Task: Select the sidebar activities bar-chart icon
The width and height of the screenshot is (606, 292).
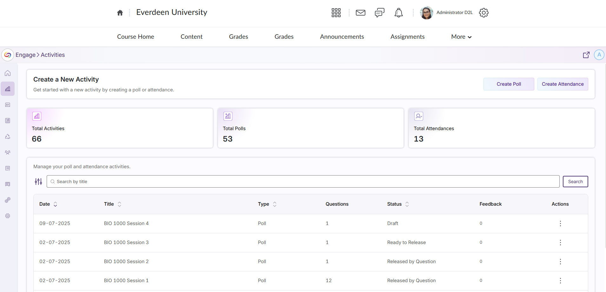Action: tap(8, 89)
